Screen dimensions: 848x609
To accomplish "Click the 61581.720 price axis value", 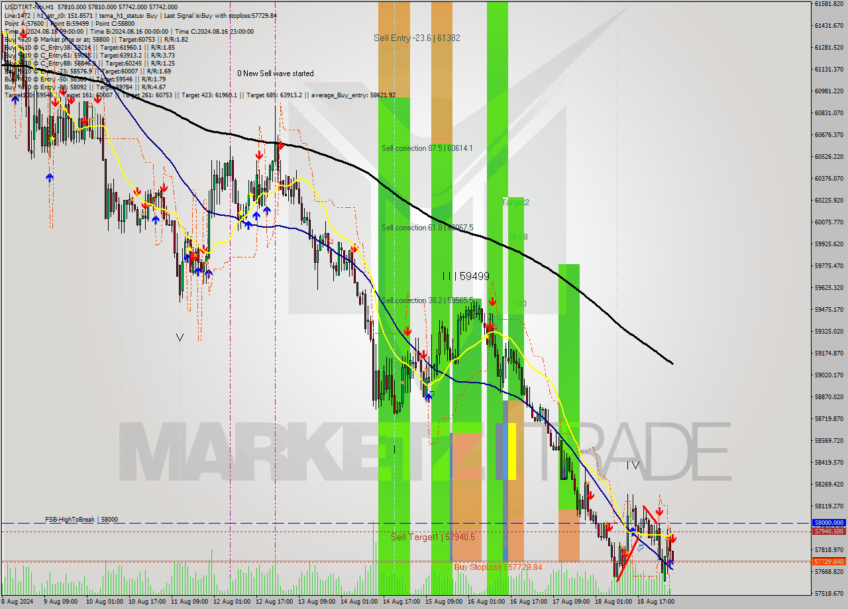I will (x=829, y=4).
